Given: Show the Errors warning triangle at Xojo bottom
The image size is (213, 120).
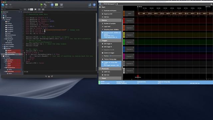Looking at the screenshot, I should click(x=49, y=76).
